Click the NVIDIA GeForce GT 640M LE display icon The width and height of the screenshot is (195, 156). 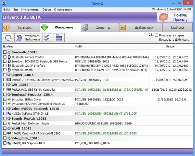click(9, 114)
